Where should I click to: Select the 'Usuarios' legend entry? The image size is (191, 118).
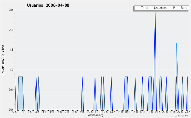coord(158,8)
